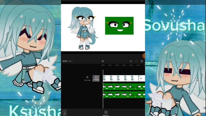Select the first green-screen overlay track
The image size is (206, 116).
click(x=124, y=87)
